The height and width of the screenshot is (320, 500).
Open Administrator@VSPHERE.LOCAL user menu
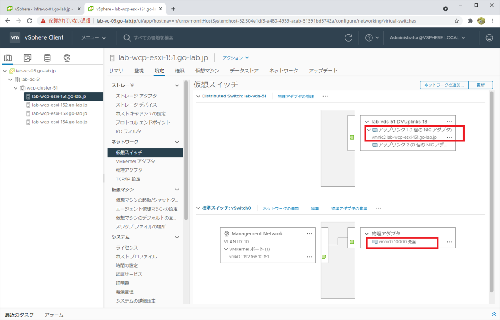click(428, 37)
